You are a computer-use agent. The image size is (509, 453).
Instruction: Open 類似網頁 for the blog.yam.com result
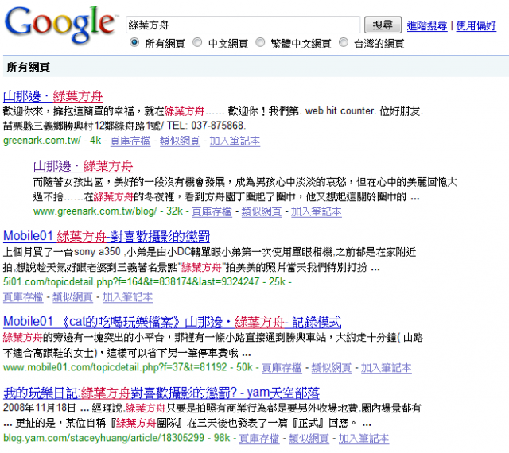(x=309, y=439)
